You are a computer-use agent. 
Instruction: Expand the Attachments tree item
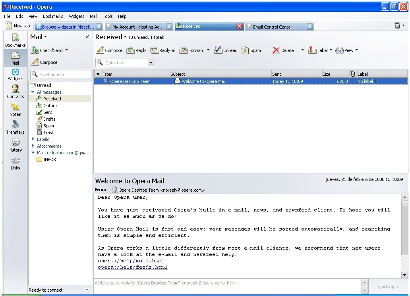[33, 146]
